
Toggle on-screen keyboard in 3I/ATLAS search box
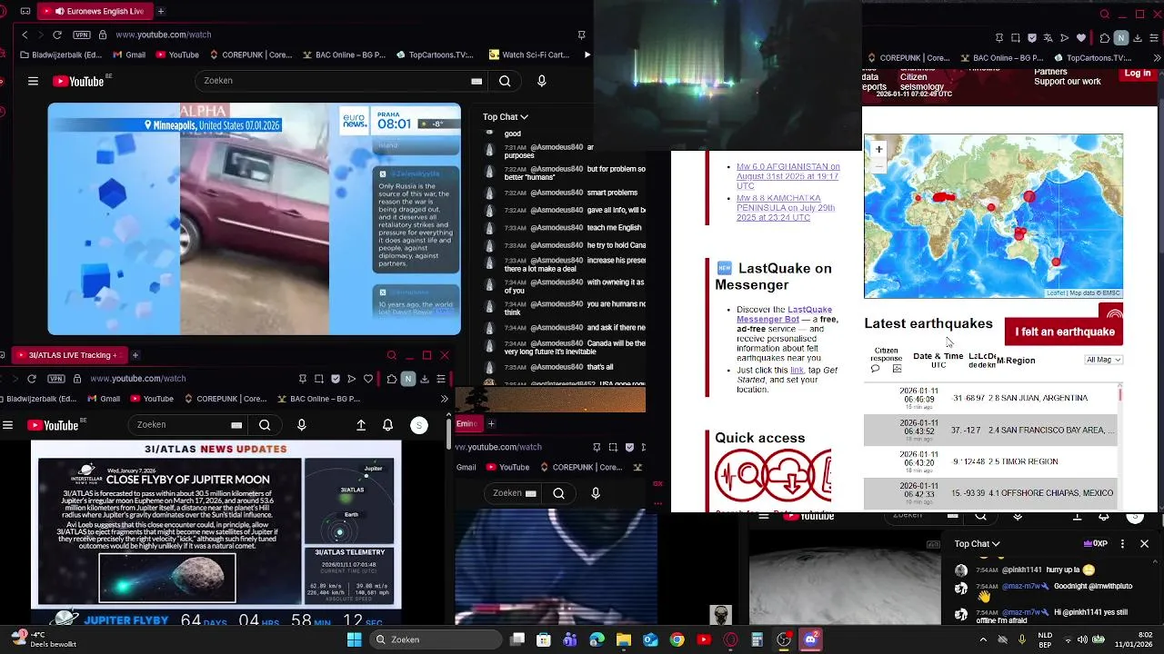click(236, 425)
